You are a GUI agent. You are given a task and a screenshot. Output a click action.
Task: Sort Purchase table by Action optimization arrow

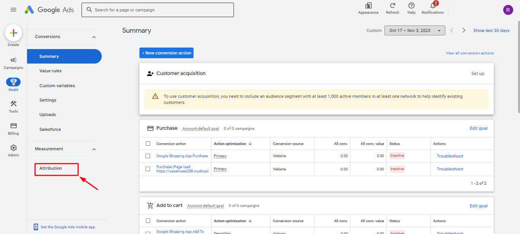[x=250, y=144]
